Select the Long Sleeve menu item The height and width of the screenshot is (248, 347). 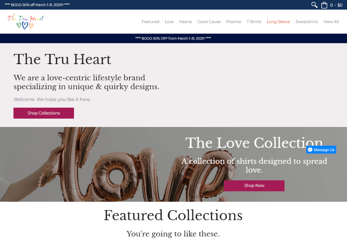pyautogui.click(x=278, y=22)
